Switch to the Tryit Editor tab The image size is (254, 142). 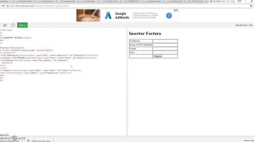tap(218, 1)
